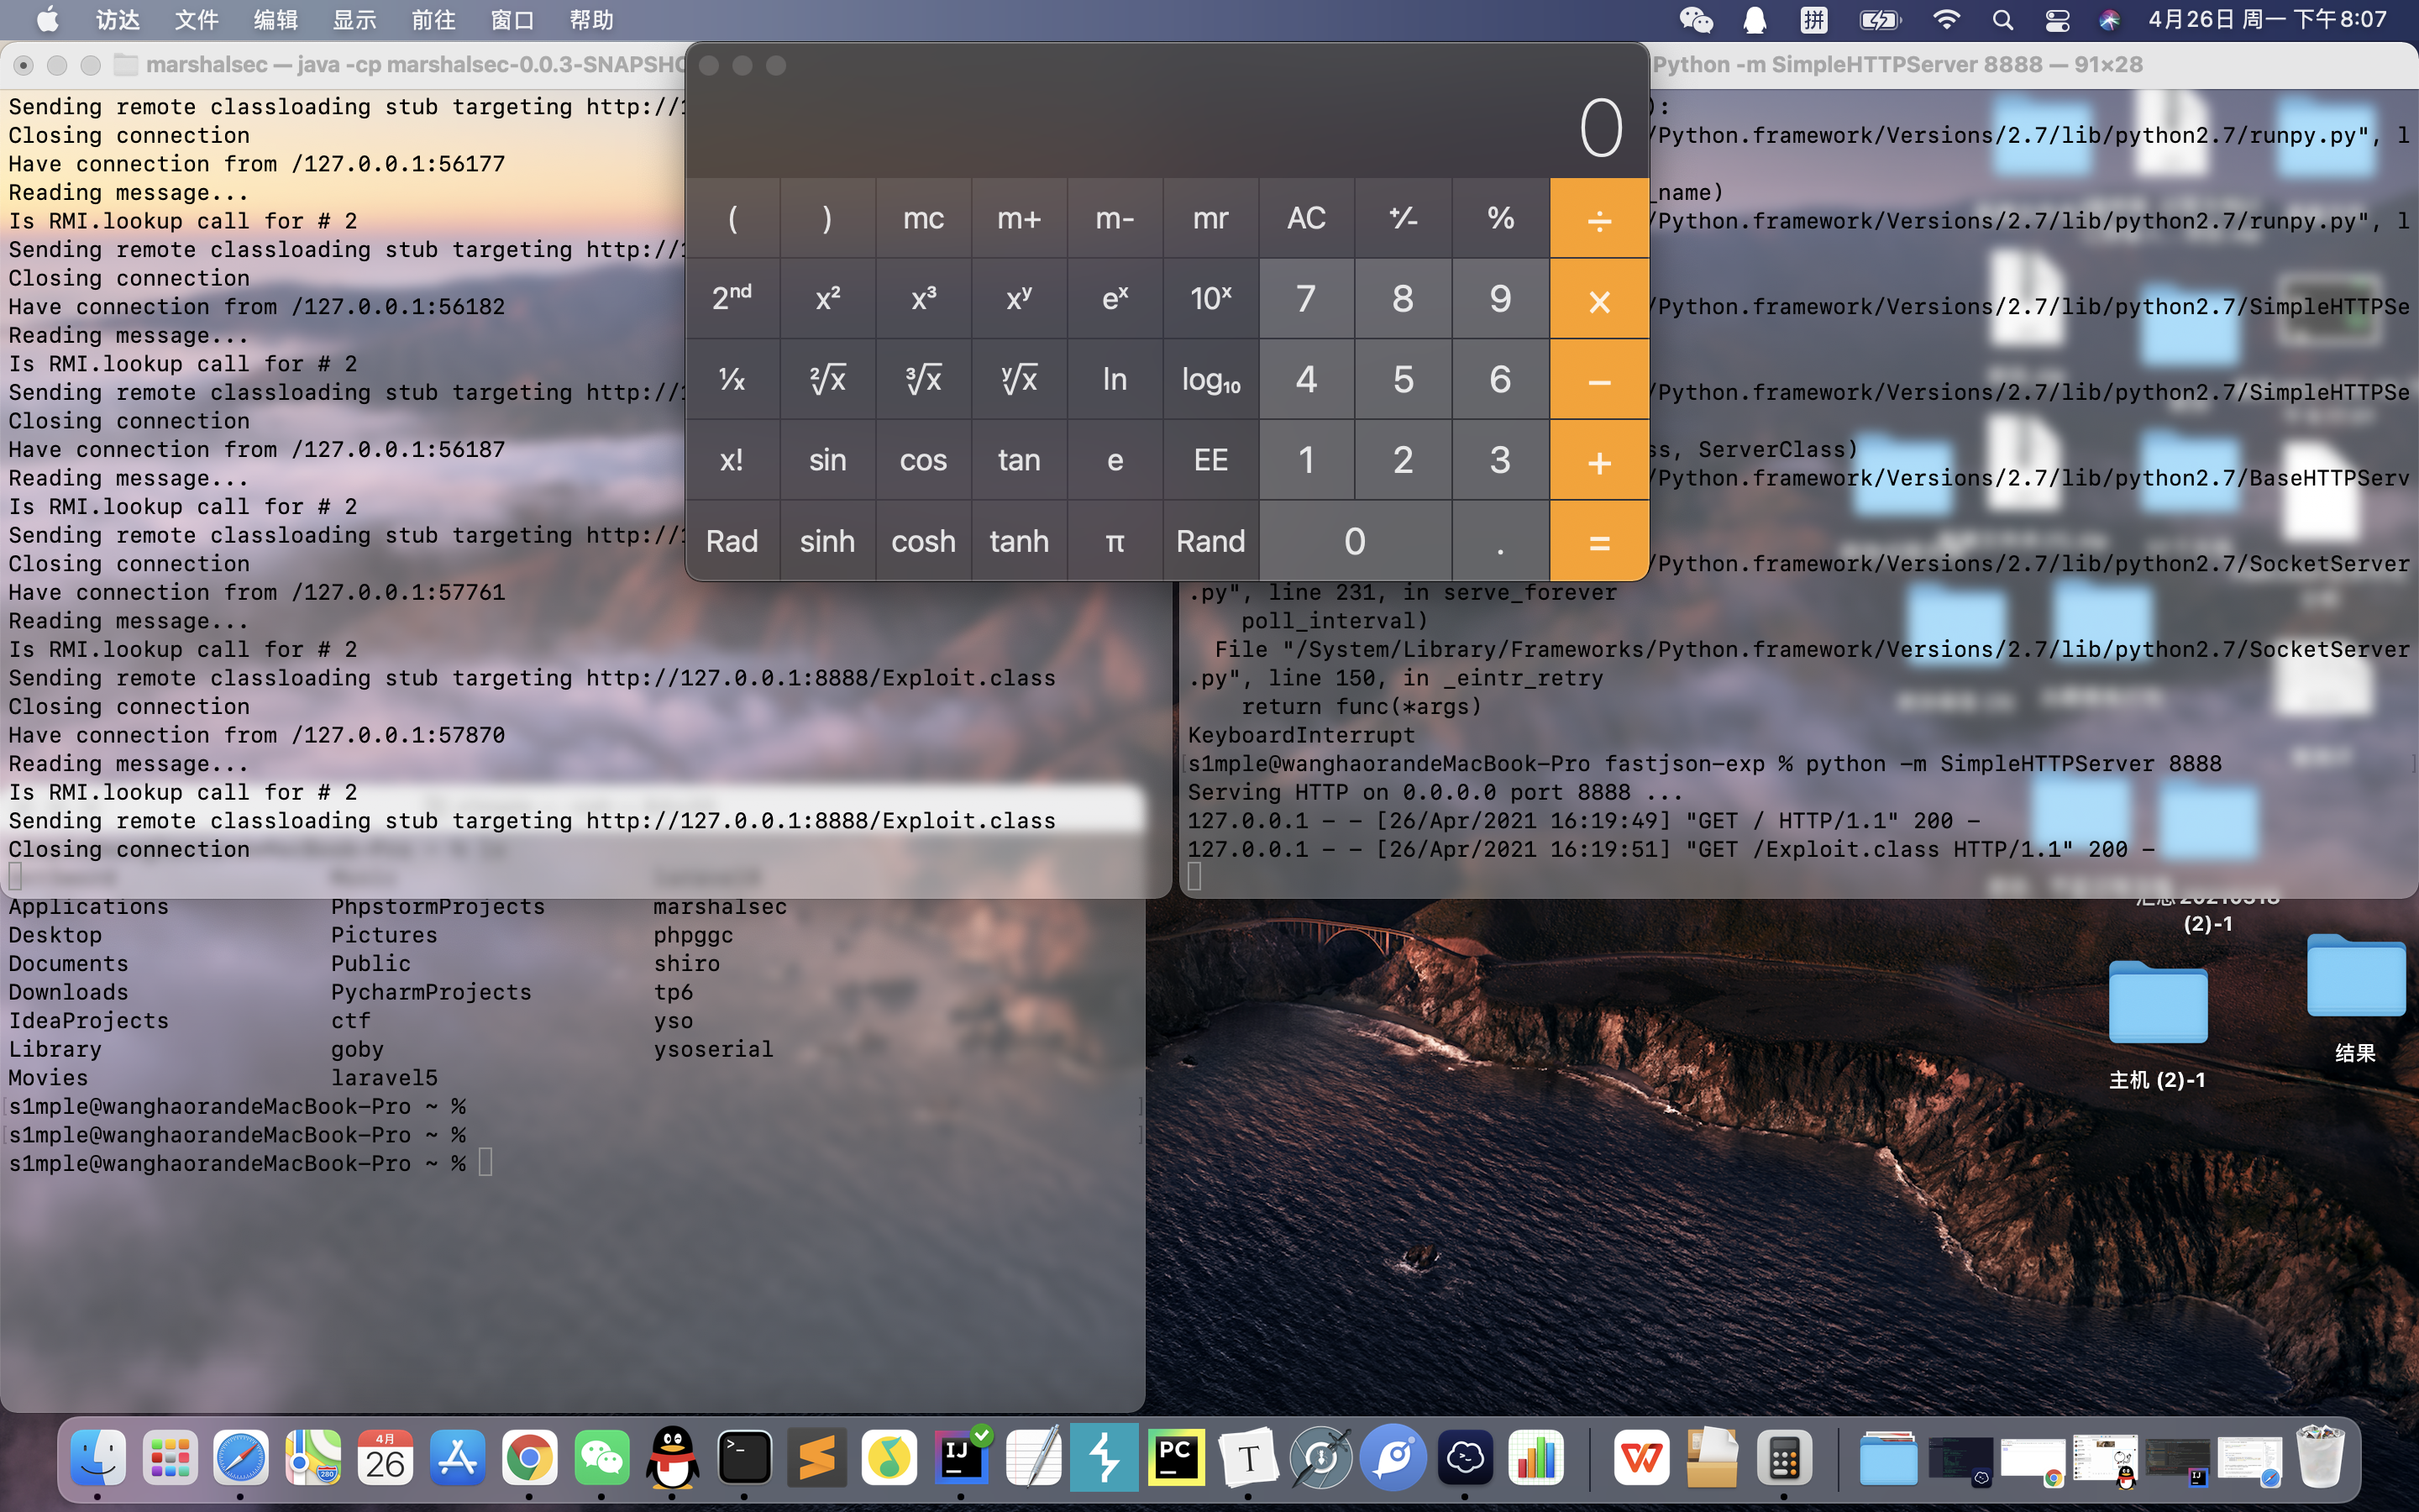The width and height of the screenshot is (2419, 1512).
Task: Activate Siri from the menu bar
Action: click(2109, 20)
